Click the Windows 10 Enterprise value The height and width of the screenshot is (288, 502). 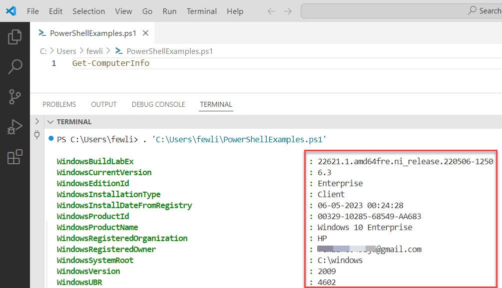point(365,227)
